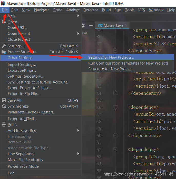
Task: Click the Open folder icon
Action: (x=4, y=22)
